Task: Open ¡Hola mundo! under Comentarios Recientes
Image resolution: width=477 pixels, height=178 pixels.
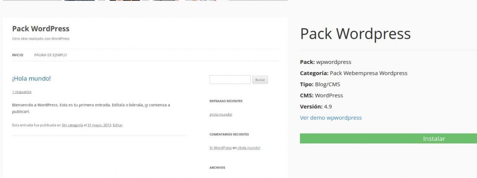Action: point(249,148)
